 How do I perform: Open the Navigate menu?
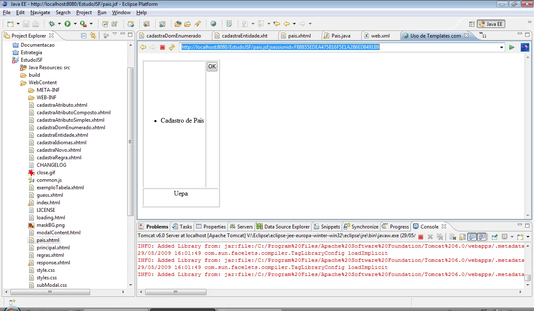click(x=40, y=13)
